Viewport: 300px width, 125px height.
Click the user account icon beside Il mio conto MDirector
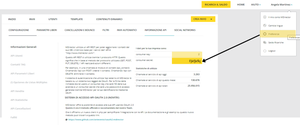pos(265,17)
